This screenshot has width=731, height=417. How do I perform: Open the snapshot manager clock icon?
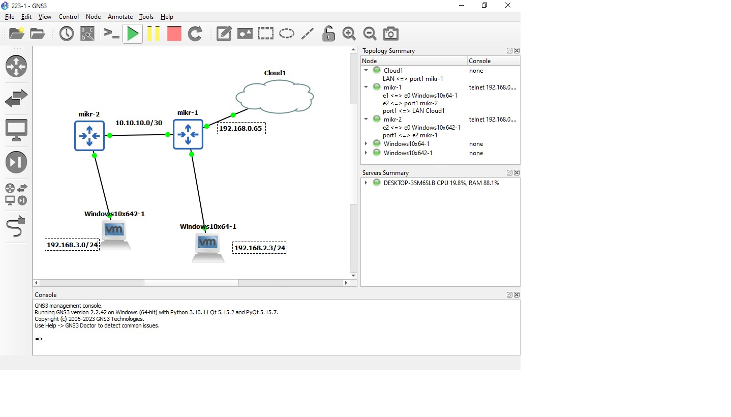coord(67,34)
